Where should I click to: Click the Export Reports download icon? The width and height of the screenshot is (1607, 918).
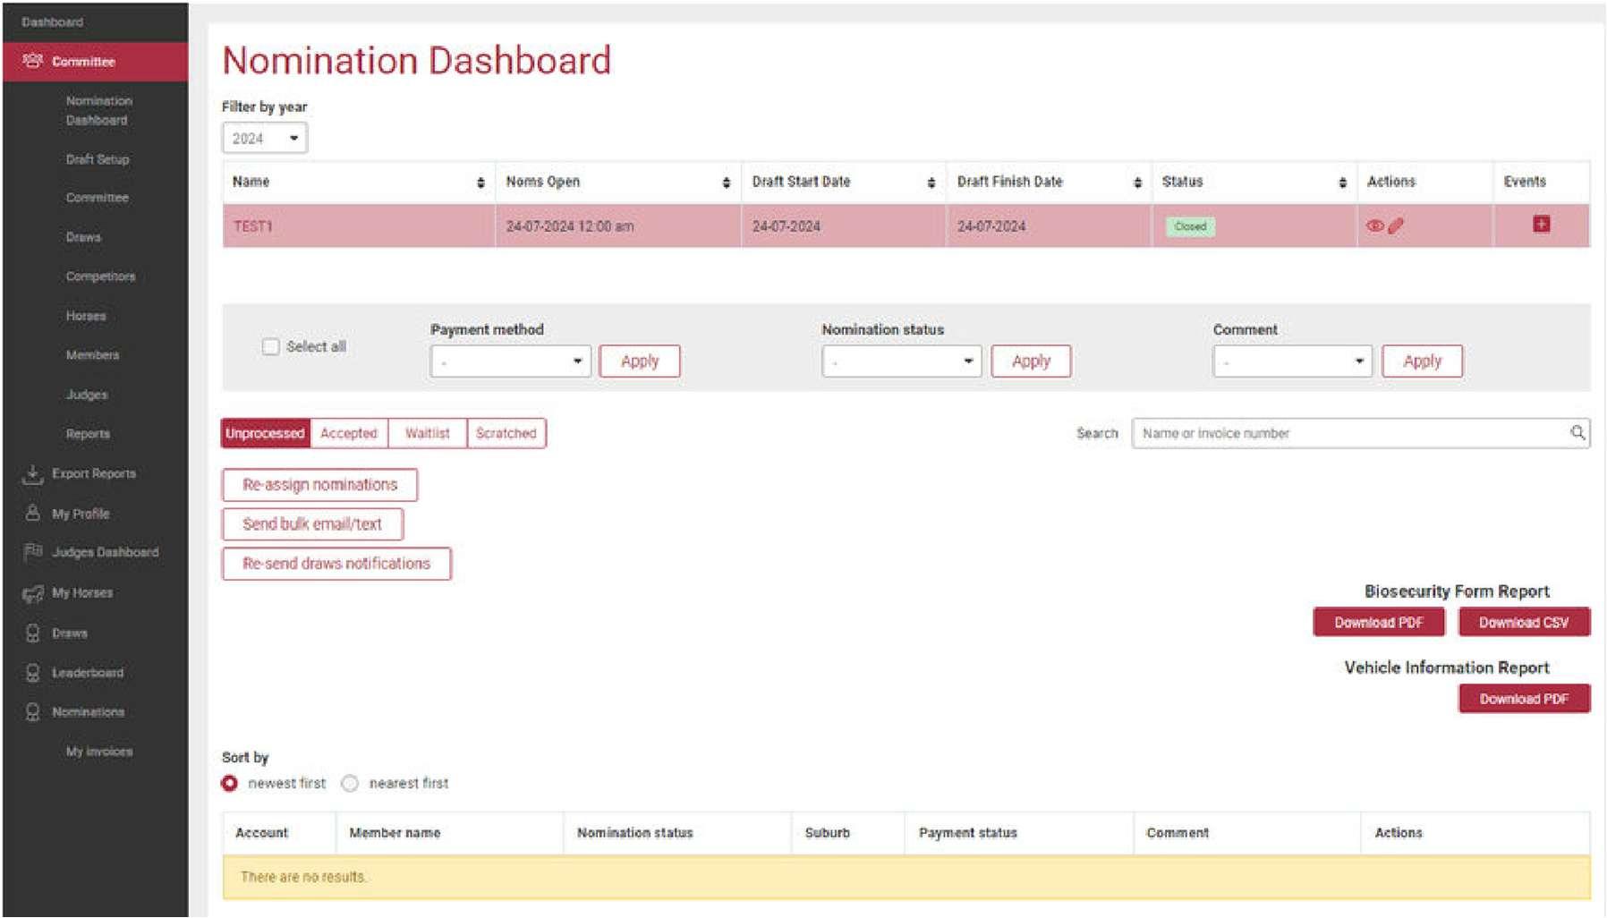click(32, 474)
